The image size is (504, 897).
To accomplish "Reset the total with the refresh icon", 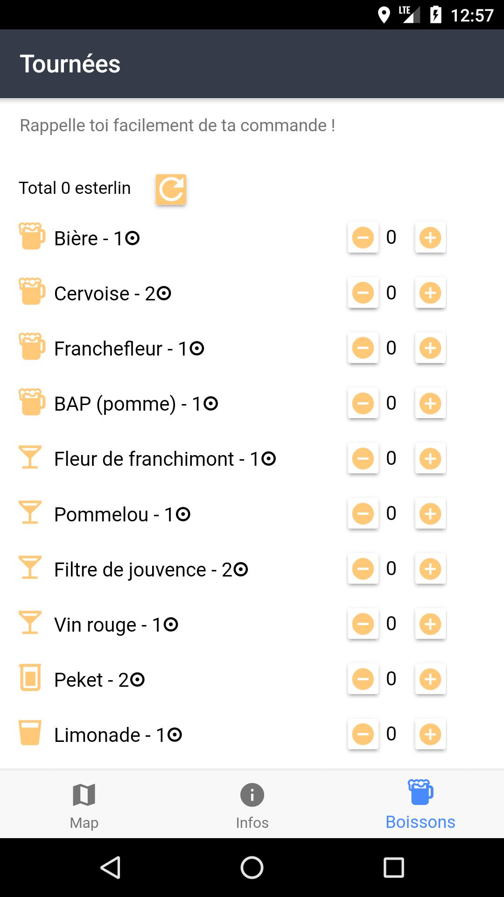I will (171, 189).
